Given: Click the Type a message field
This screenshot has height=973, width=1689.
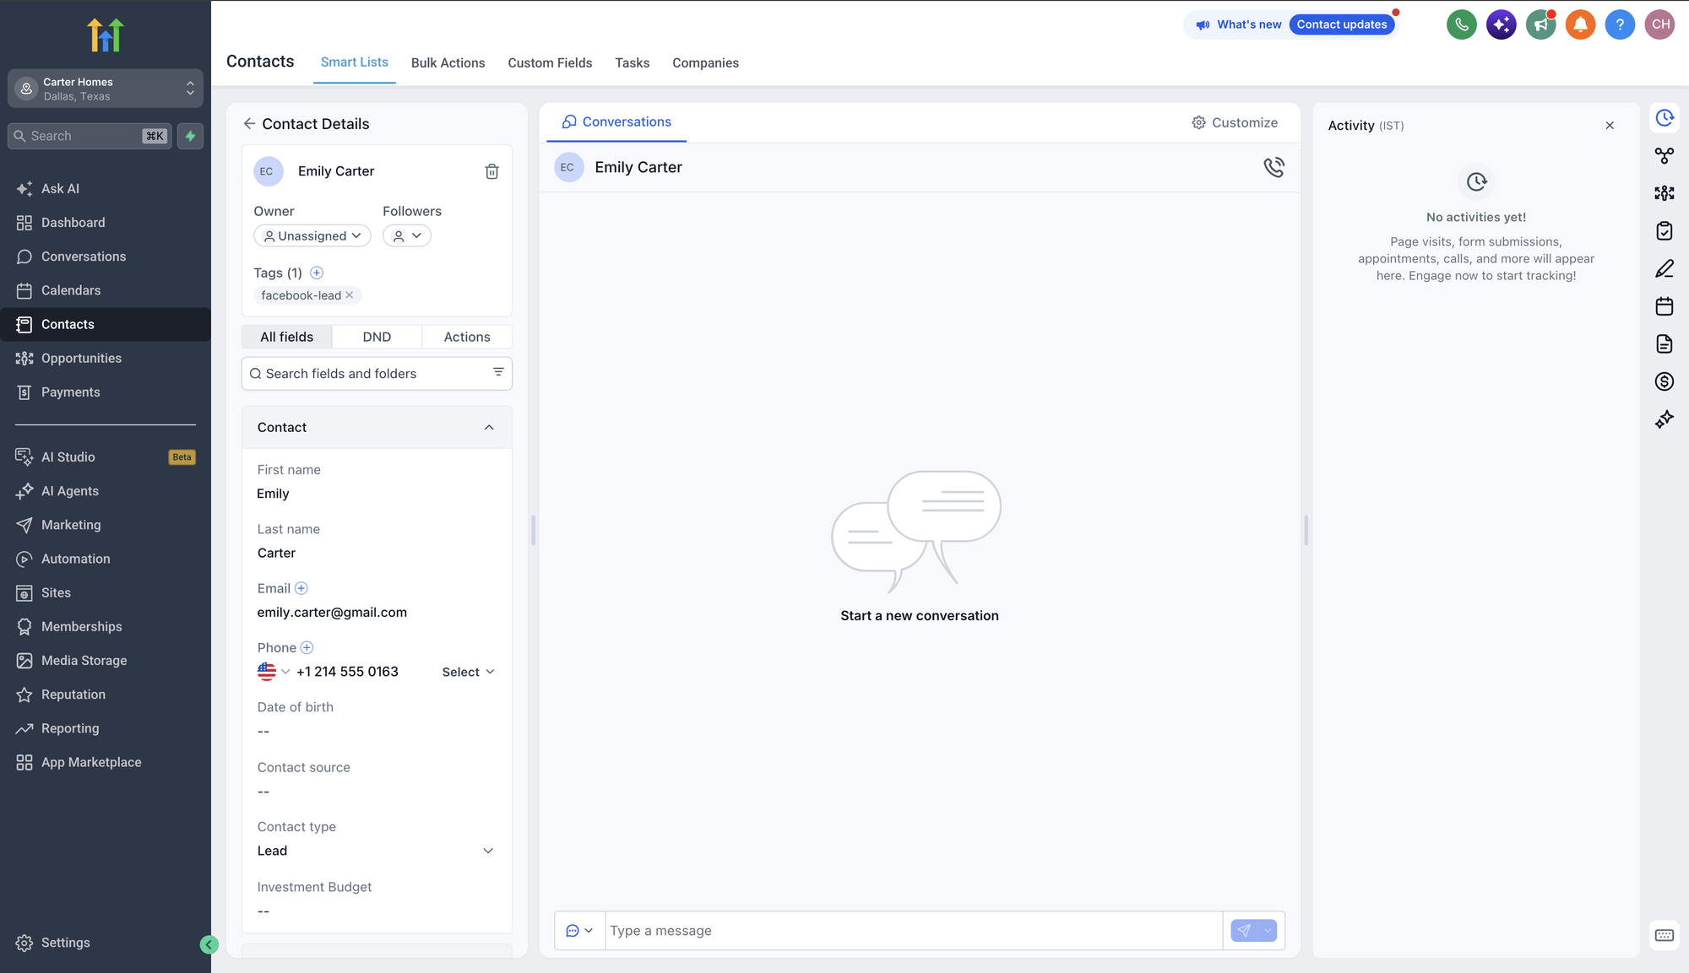Looking at the screenshot, I should coord(914,931).
